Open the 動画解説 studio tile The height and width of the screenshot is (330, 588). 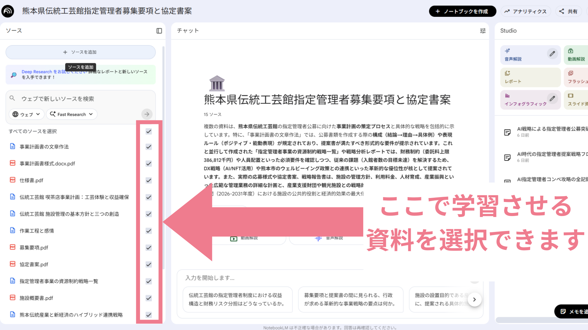click(x=576, y=55)
